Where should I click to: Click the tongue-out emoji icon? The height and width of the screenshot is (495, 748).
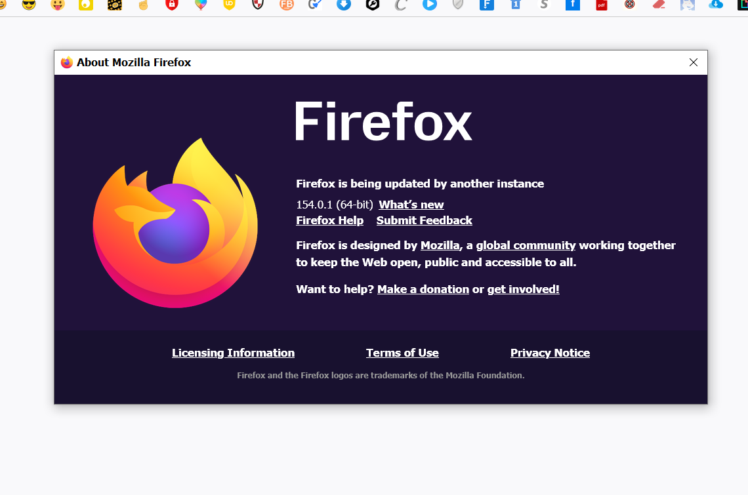pos(57,5)
